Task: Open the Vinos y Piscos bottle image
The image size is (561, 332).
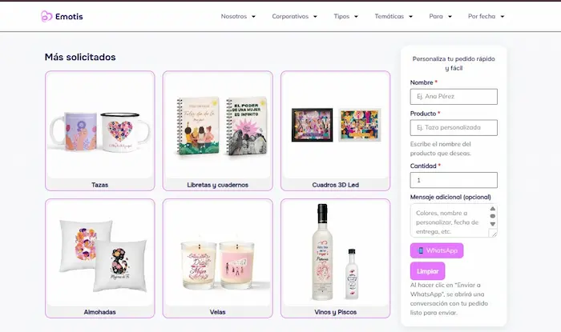Action: point(335,252)
